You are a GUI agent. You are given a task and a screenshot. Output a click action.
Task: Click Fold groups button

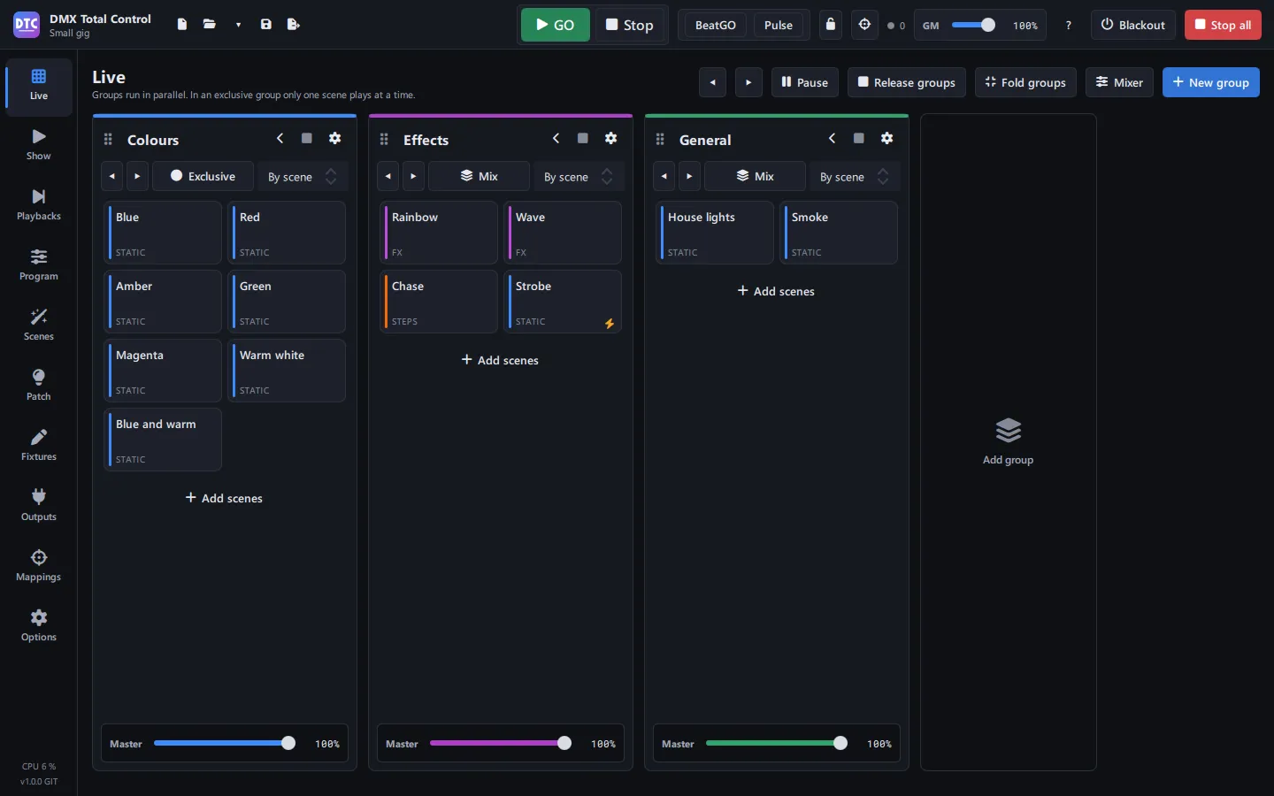[1026, 82]
